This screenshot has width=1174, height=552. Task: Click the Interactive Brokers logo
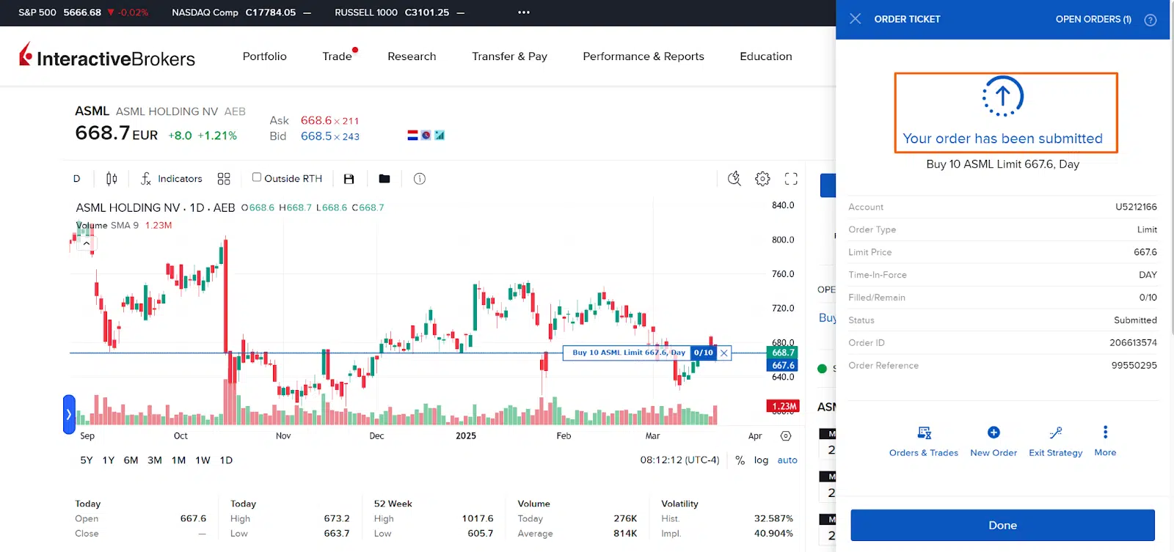pos(107,56)
